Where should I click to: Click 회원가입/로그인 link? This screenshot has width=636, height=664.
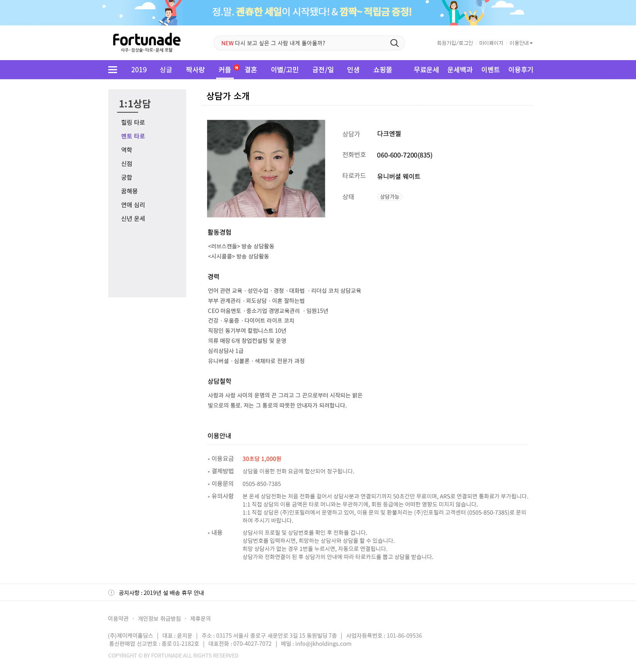(x=455, y=43)
